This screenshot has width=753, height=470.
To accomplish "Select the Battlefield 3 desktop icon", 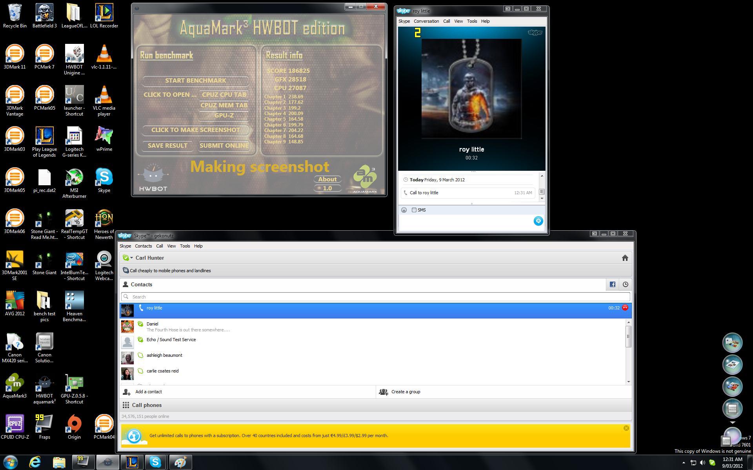I will (x=45, y=16).
